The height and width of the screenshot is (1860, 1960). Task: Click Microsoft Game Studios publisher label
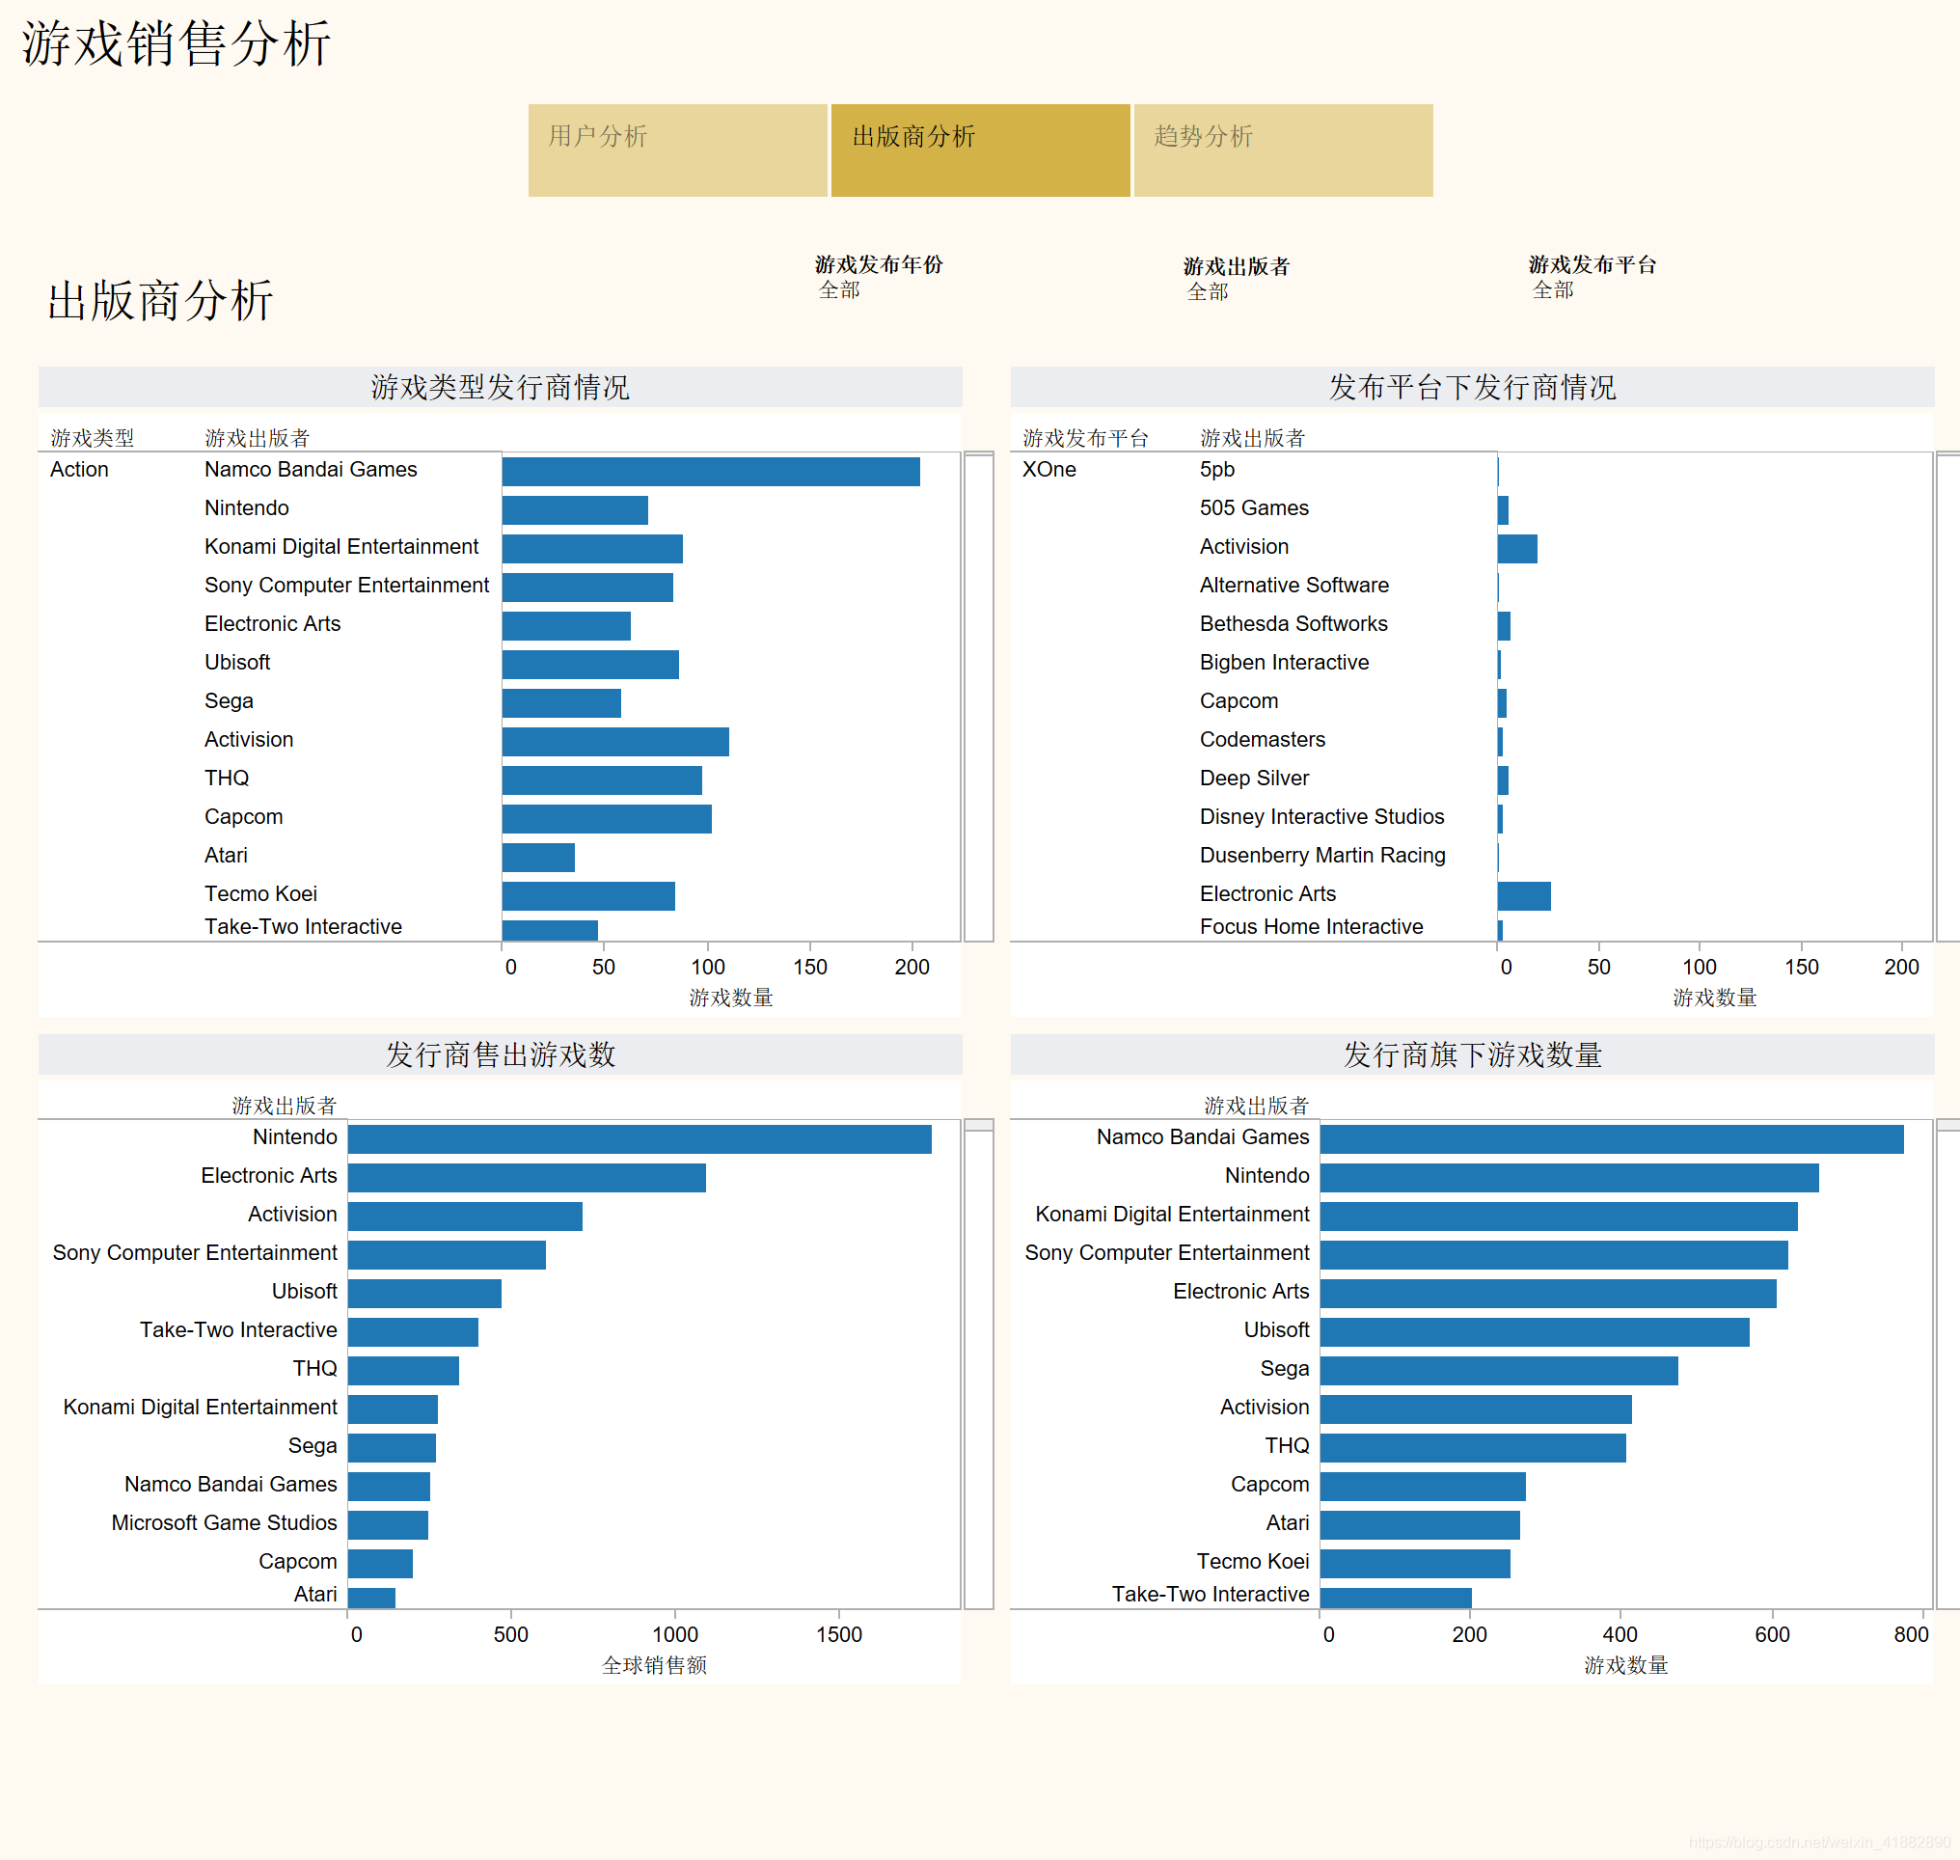tap(224, 1522)
